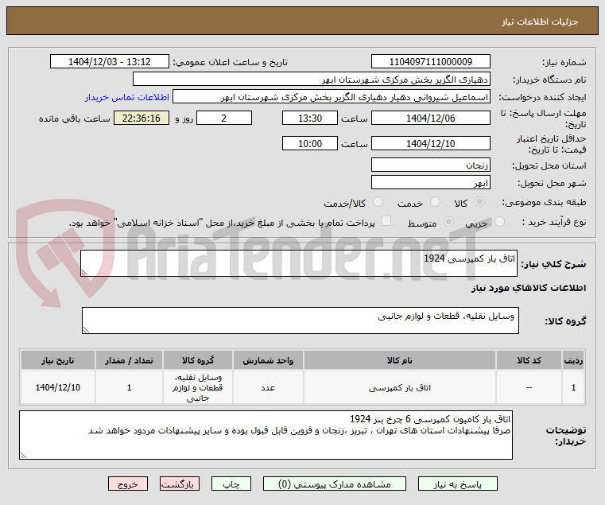
Task: Choose the کالا/خدمت radio button
Action: pos(378,201)
